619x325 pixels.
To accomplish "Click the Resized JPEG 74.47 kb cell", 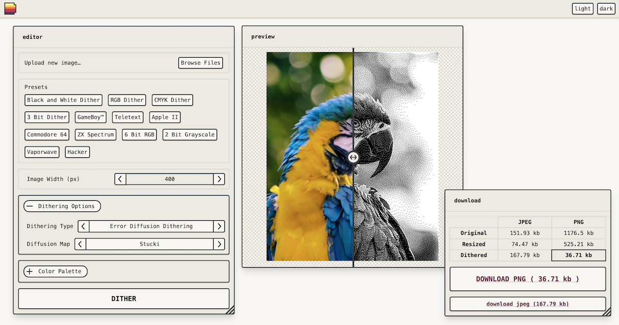I will 525,244.
